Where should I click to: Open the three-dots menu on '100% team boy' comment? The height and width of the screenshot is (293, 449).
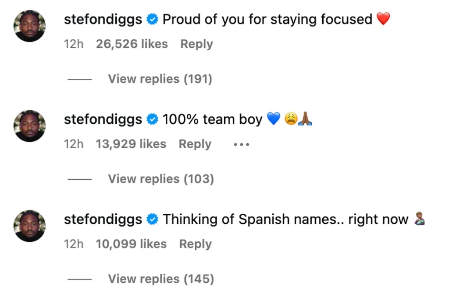(241, 144)
